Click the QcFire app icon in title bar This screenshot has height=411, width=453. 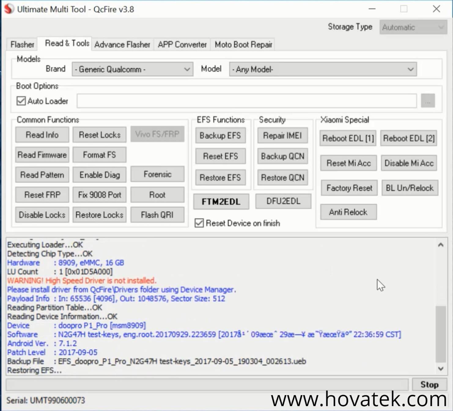pyautogui.click(x=9, y=9)
